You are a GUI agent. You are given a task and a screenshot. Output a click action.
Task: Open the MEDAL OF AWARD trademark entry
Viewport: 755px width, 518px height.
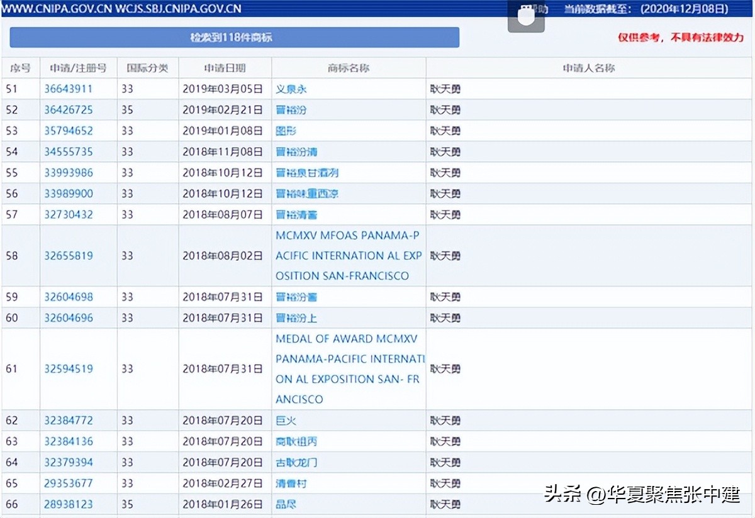[349, 369]
